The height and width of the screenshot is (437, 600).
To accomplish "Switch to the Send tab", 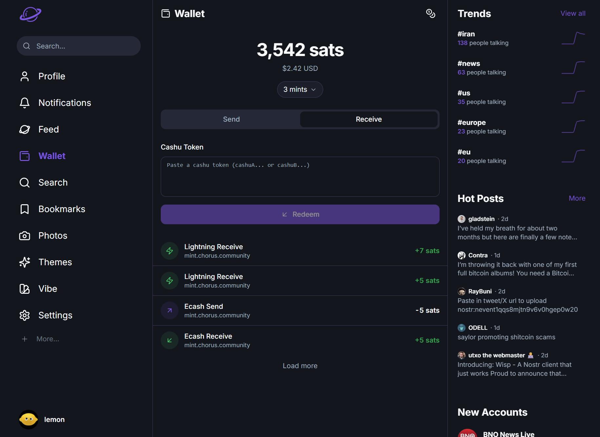I will [231, 119].
